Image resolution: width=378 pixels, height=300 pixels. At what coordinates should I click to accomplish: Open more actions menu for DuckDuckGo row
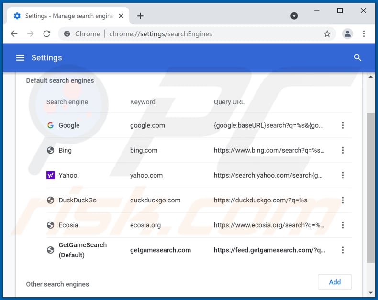click(343, 200)
